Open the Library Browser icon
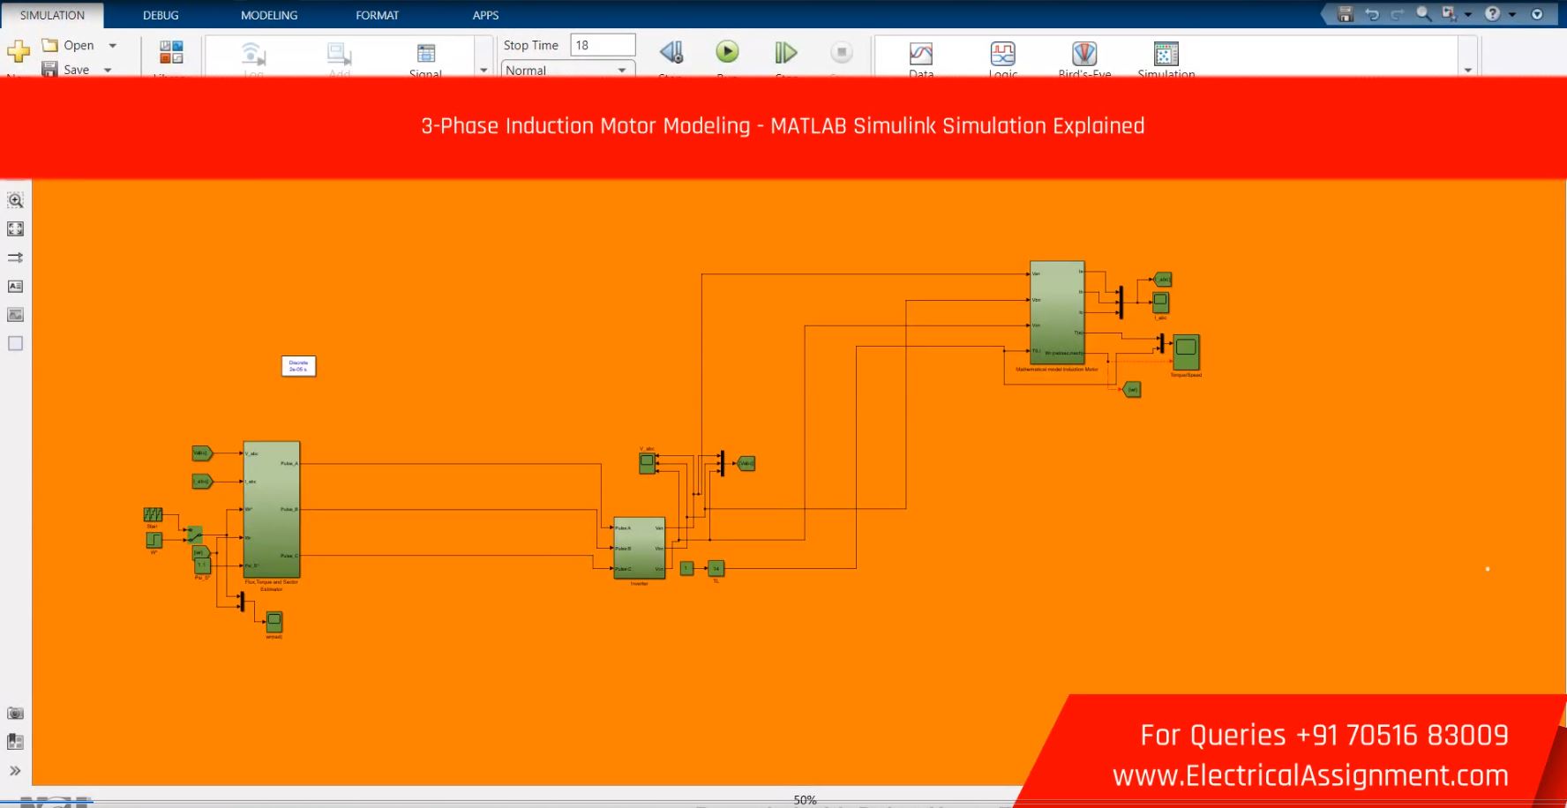Screen dimensions: 1567x808 [x=171, y=52]
